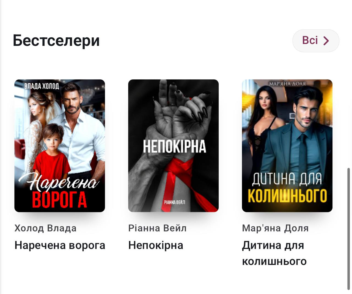Open the Непокірна book cover with red ribbon
Screen dimensions: 352x294
174,146
